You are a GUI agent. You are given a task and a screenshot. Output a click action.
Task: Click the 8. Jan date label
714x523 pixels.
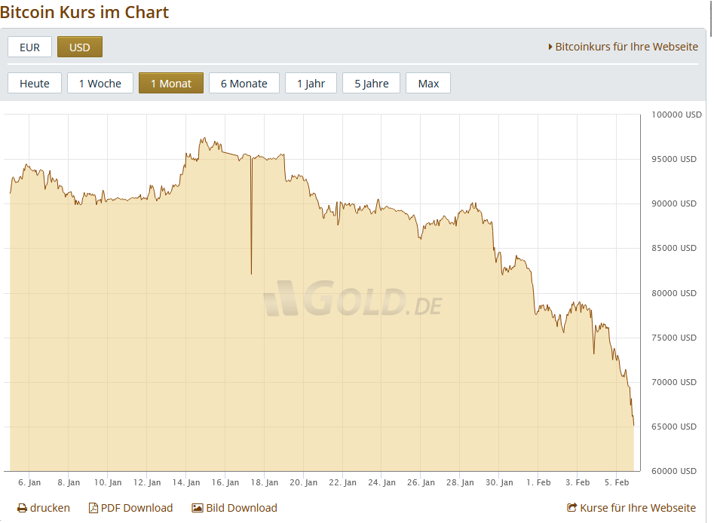pos(69,482)
